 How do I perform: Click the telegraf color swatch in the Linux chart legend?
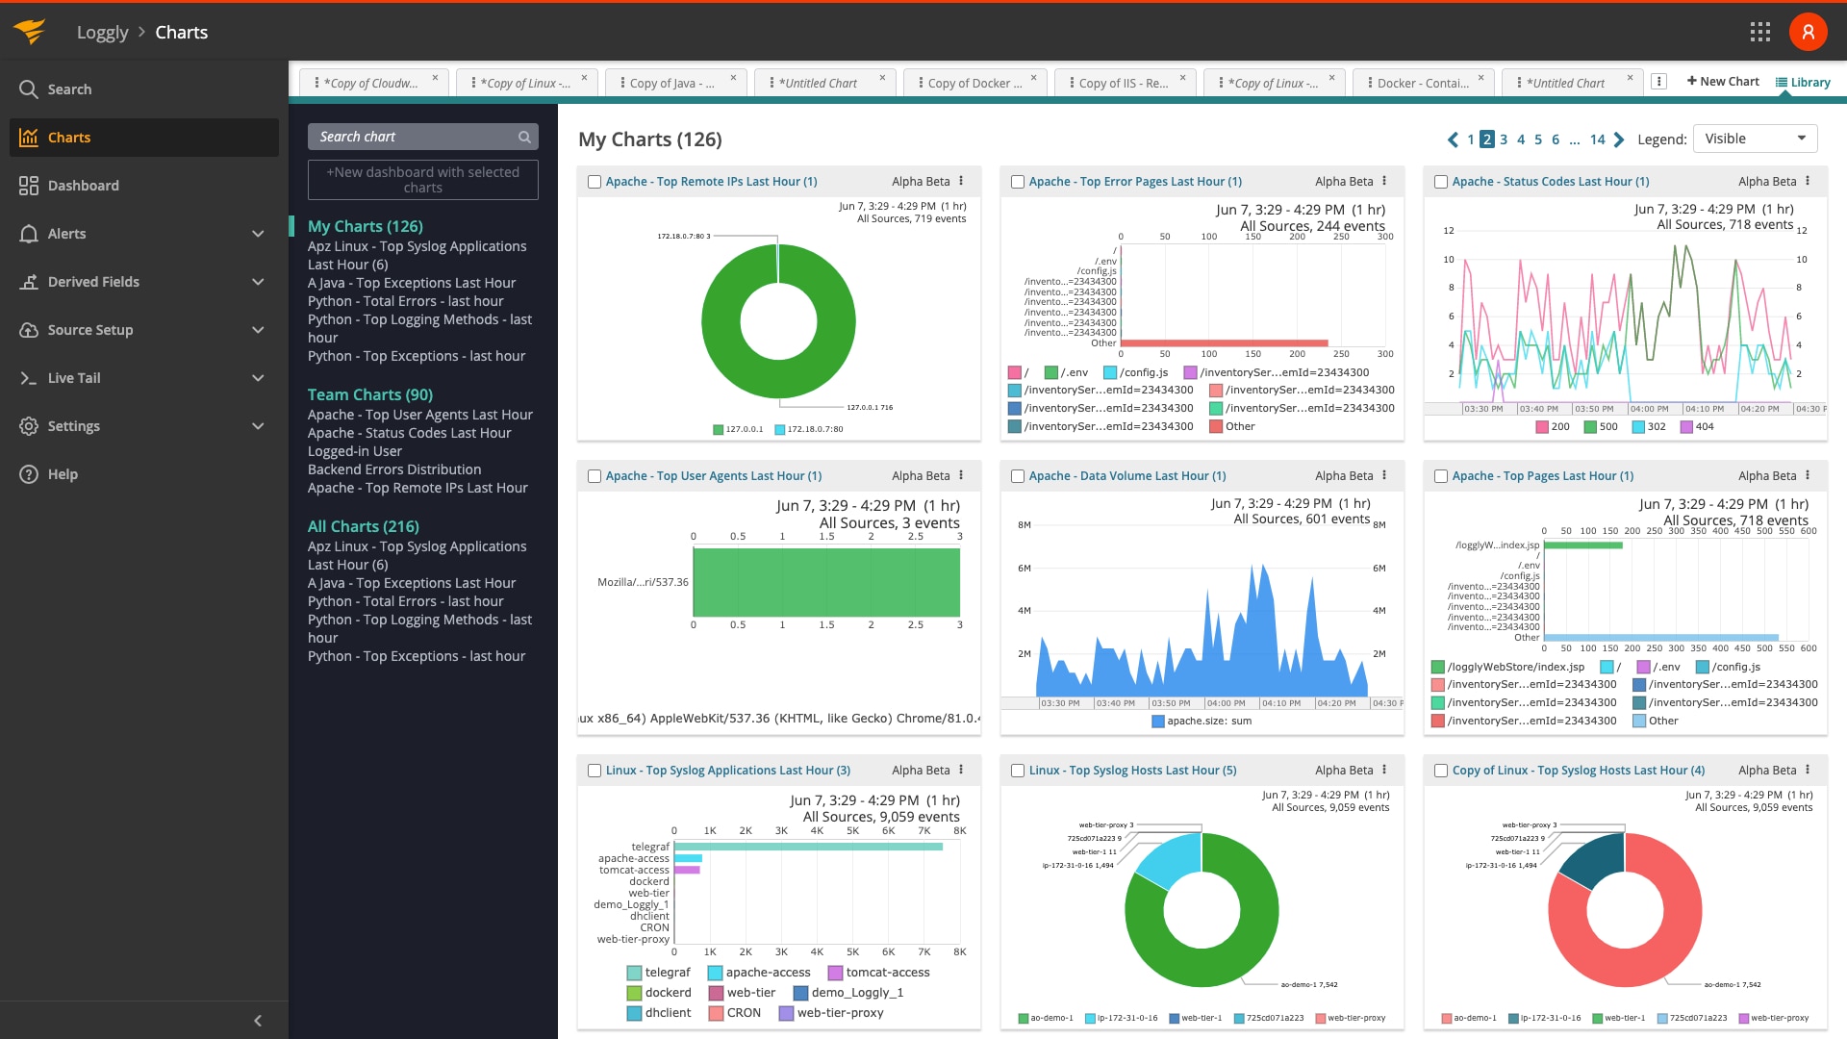tap(632, 972)
